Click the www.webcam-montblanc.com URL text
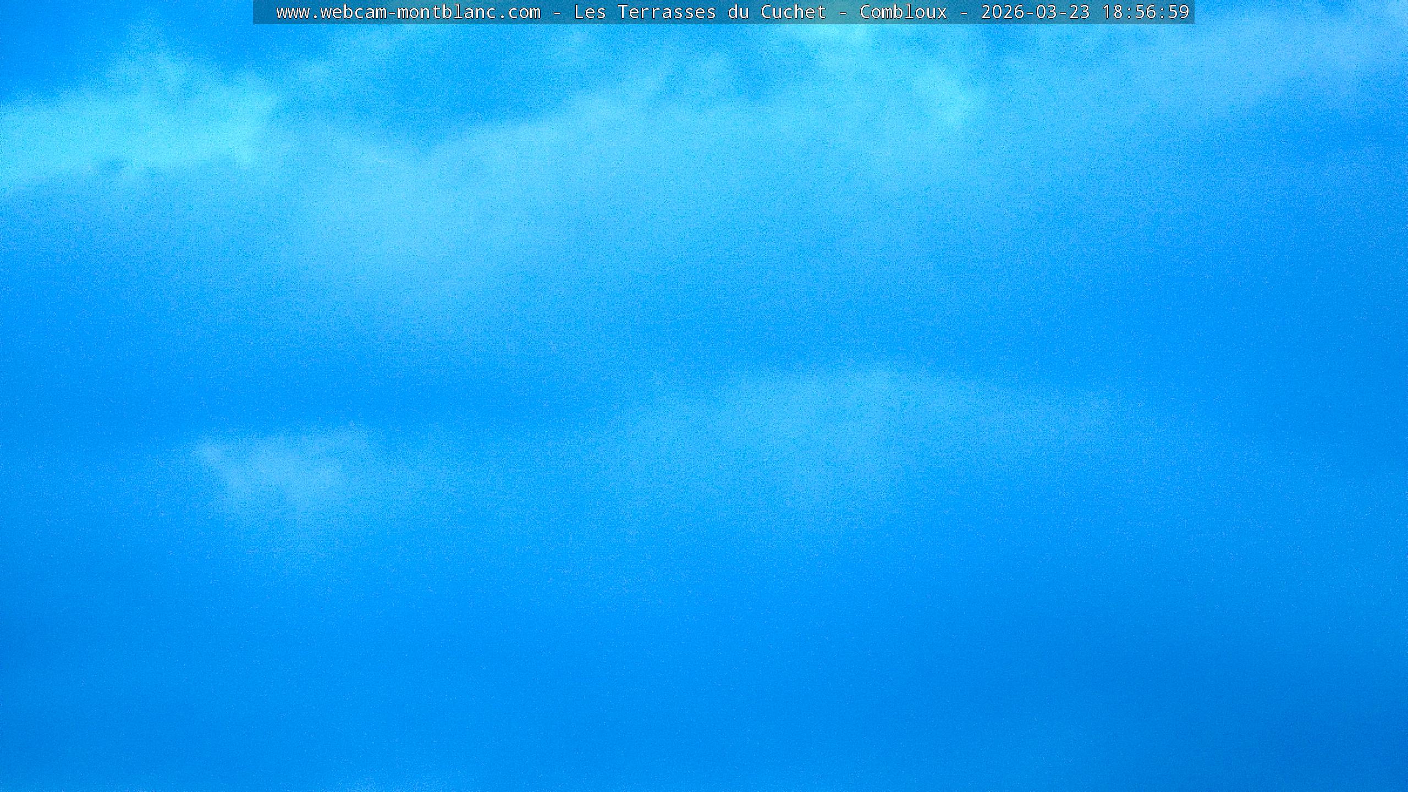Viewport: 1408px width, 792px height. pyautogui.click(x=408, y=12)
